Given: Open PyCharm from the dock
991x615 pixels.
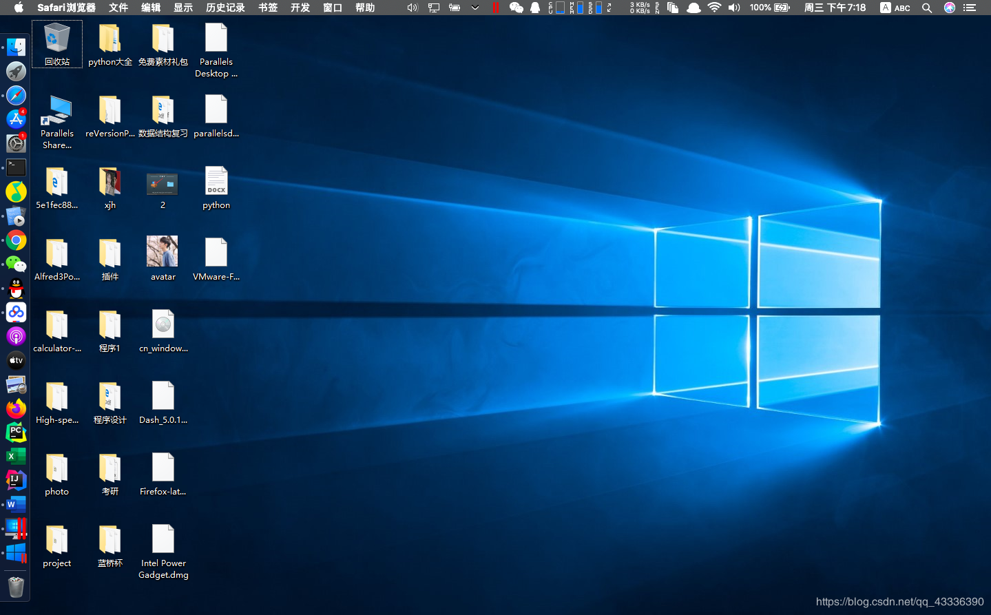Looking at the screenshot, I should (16, 432).
